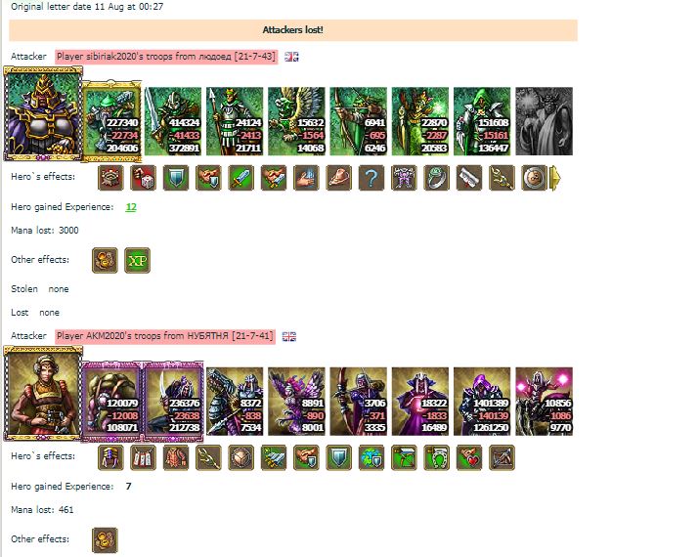This screenshot has height=557, width=699.
Task: Select sibiriak2020's armored hero portrait
Action: [x=43, y=113]
